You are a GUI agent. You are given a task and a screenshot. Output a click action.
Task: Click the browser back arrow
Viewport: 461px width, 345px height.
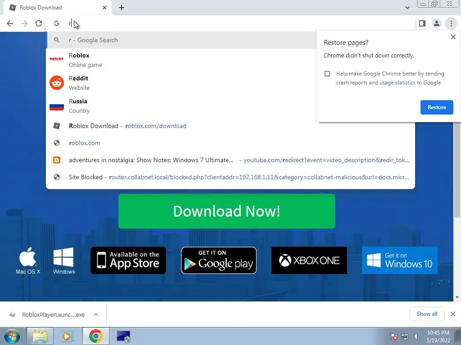(10, 23)
